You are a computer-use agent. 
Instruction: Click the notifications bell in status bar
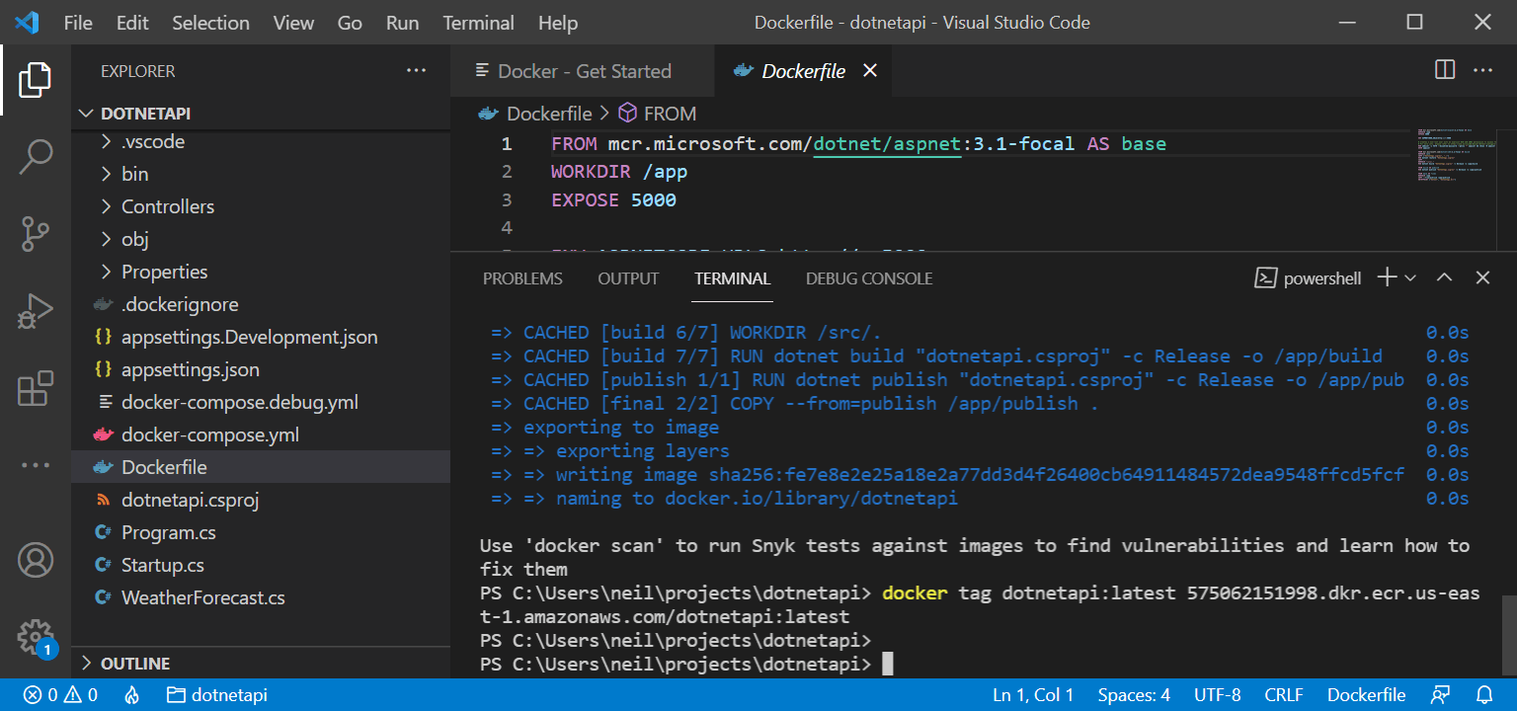click(1484, 695)
